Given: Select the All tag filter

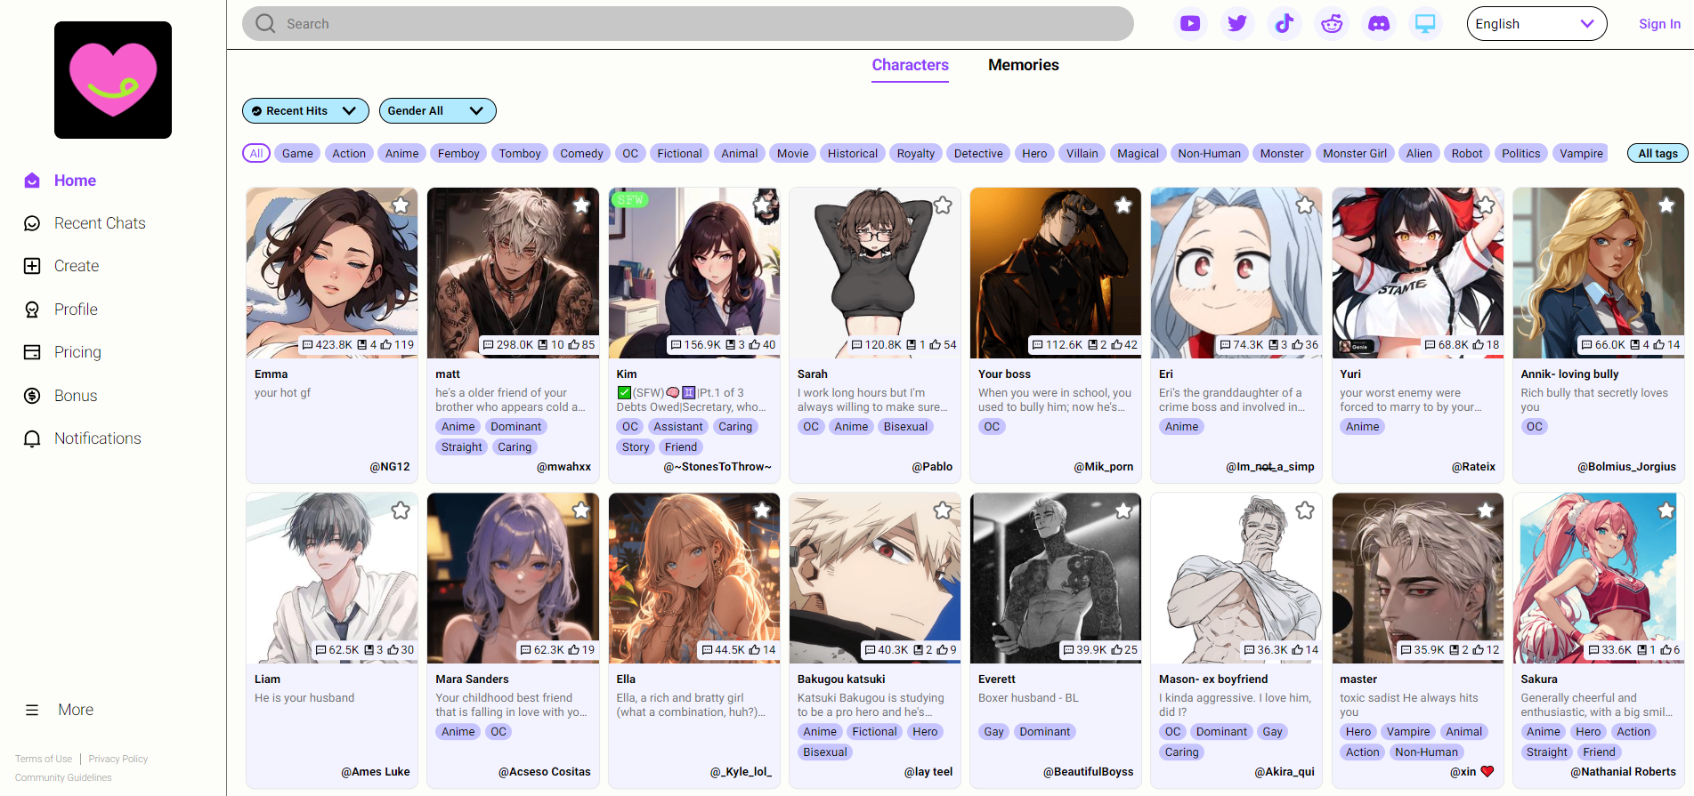Looking at the screenshot, I should click(x=256, y=153).
